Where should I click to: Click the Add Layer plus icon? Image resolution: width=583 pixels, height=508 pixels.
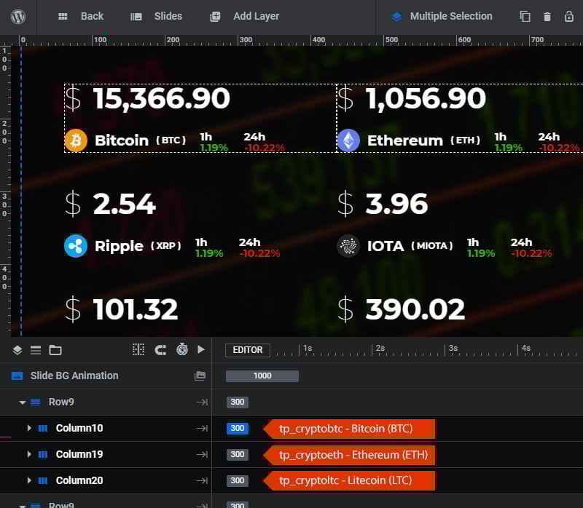(x=215, y=17)
